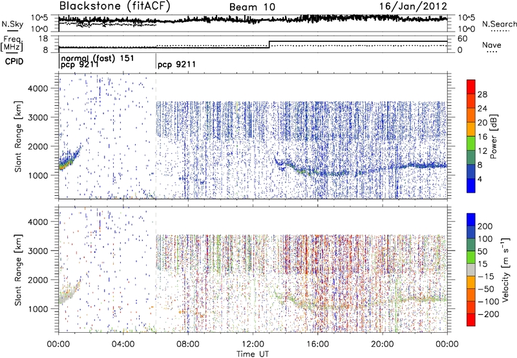
Task: Click the 'N.Search' legend label
Action: (499, 24)
